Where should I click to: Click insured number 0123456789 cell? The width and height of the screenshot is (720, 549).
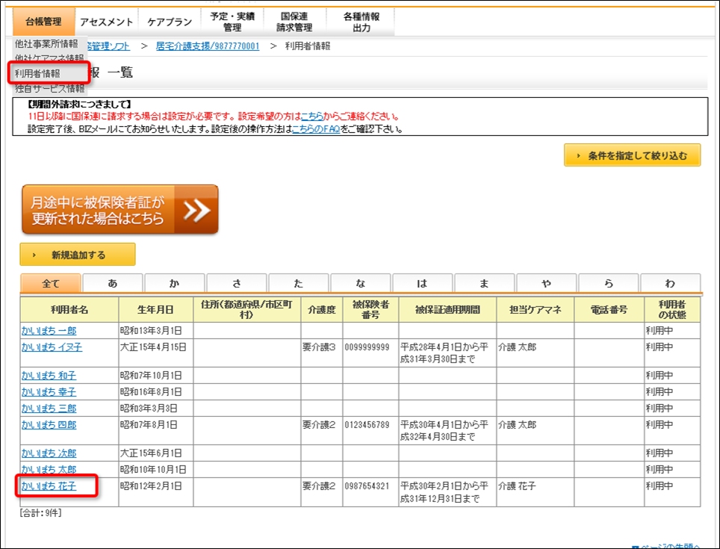[370, 430]
